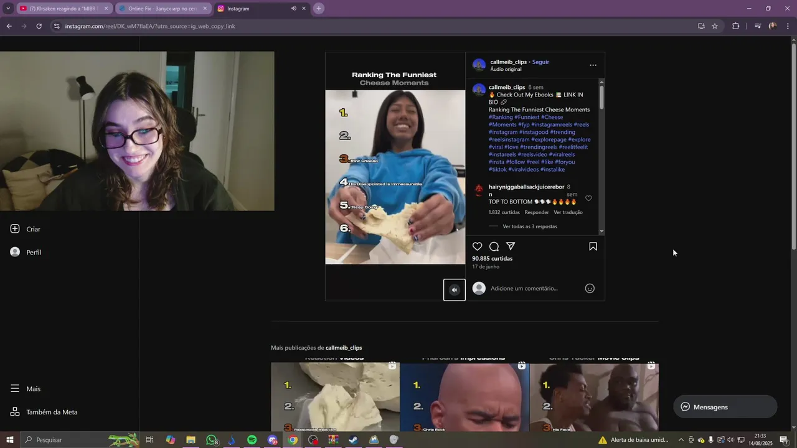Save reel with bookmark icon

[593, 246]
